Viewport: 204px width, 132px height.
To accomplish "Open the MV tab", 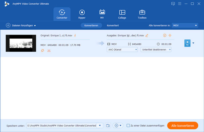I will 102,14.
